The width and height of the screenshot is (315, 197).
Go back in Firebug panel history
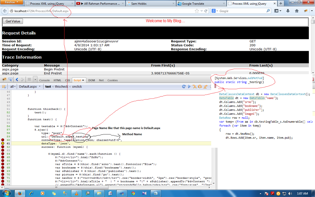[x=17, y=80]
